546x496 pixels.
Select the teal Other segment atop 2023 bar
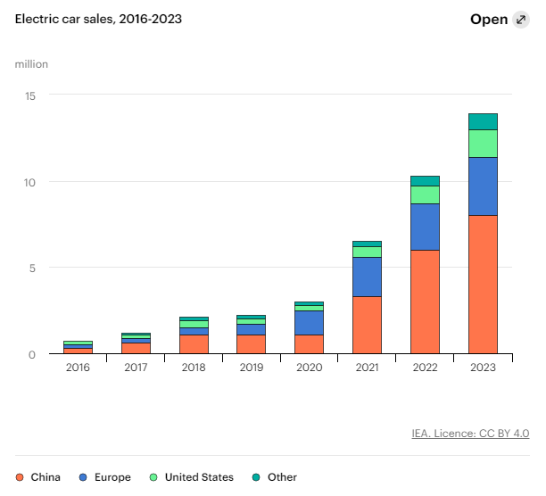pyautogui.click(x=483, y=121)
